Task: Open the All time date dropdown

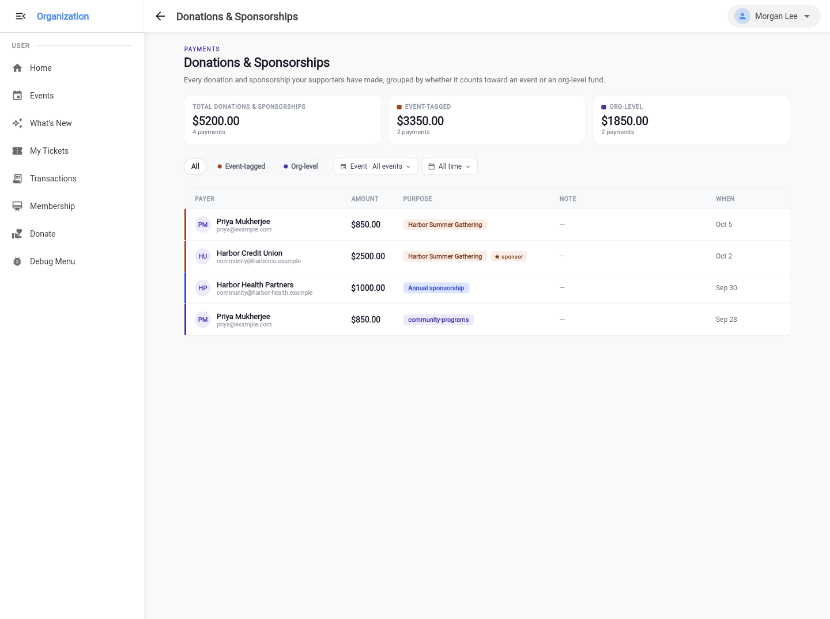Action: [x=450, y=166]
